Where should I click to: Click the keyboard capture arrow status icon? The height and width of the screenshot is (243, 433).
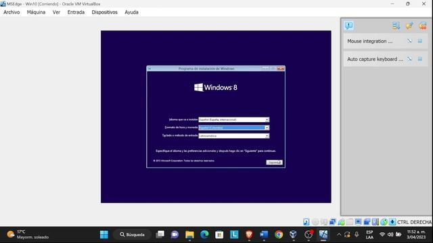click(x=392, y=222)
